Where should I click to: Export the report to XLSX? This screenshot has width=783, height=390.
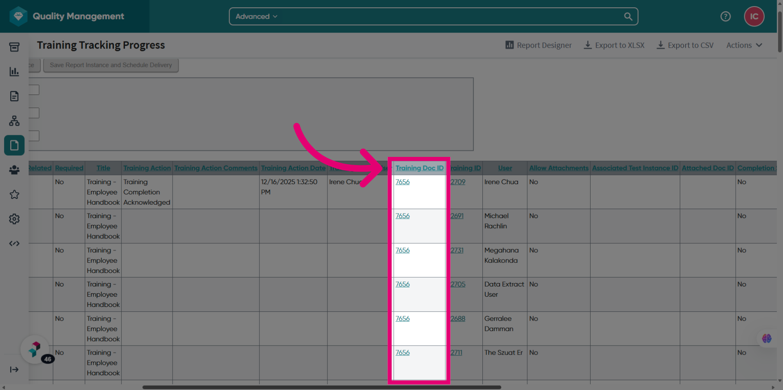pyautogui.click(x=614, y=45)
